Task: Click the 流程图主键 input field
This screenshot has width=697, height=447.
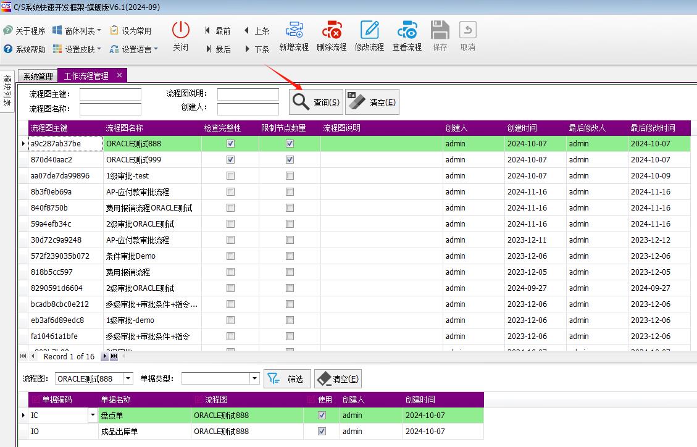Action: point(111,94)
